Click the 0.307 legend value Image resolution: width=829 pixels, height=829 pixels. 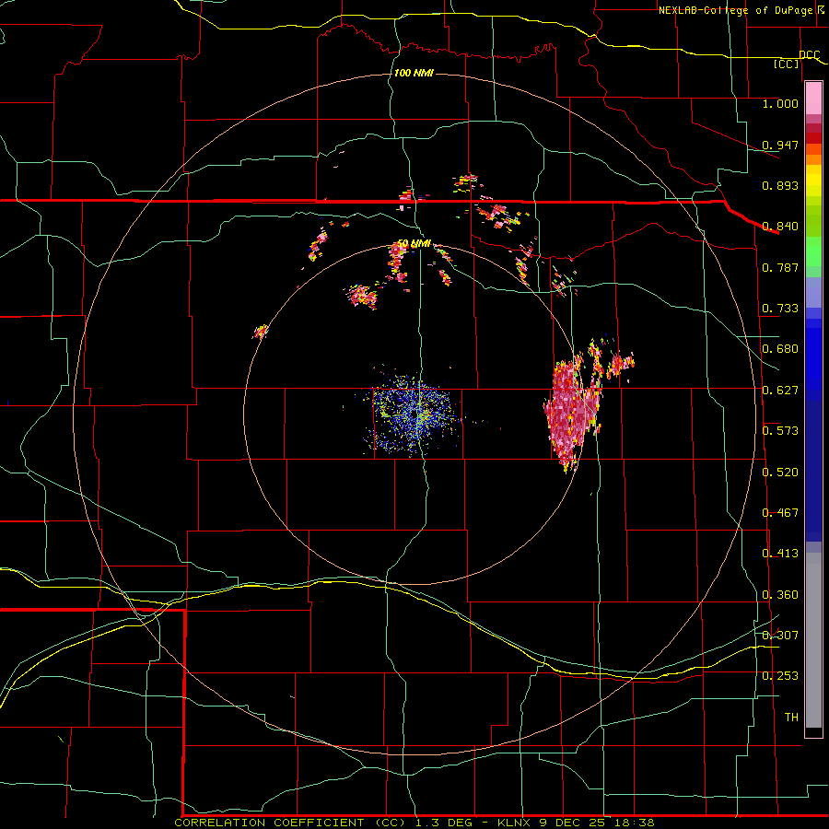(x=780, y=636)
